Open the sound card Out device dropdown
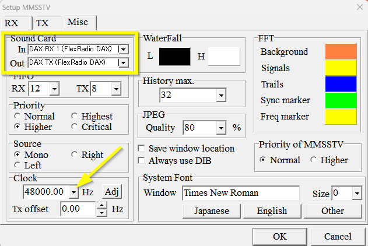Viewport: 368px width, 246px height. coord(123,62)
